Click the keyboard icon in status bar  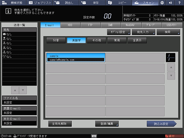(94, 136)
